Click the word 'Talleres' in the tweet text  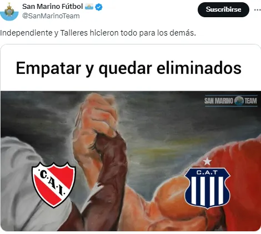click(74, 33)
